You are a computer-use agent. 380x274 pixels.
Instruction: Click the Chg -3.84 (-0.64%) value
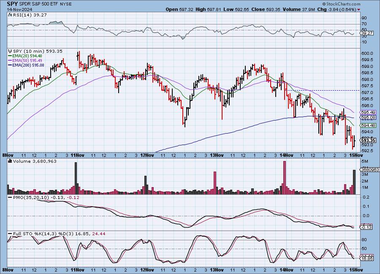337,9
